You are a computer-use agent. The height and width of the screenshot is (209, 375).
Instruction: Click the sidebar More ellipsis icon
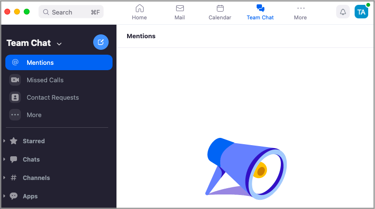pyautogui.click(x=15, y=115)
